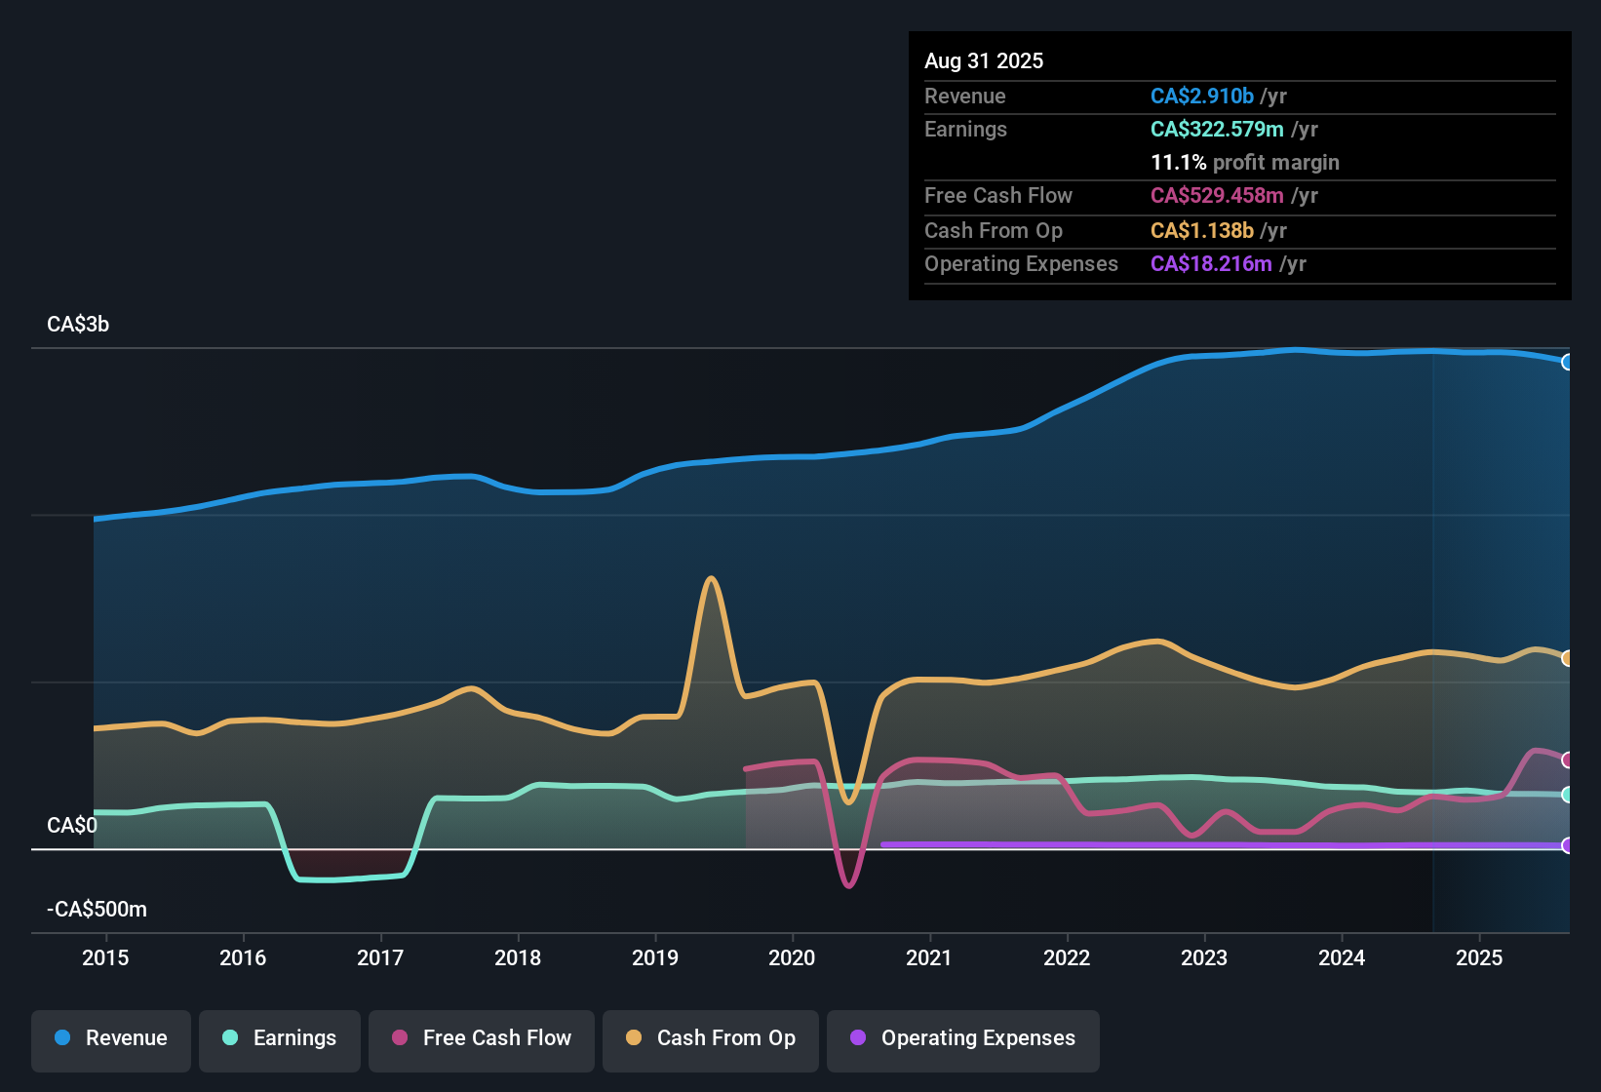Click the 2017 x-axis label

(x=380, y=957)
